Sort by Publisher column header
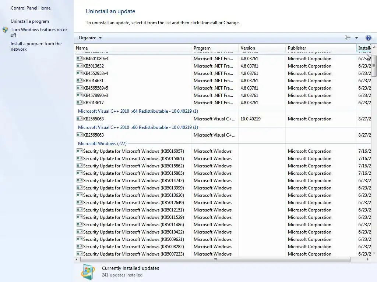Image resolution: width=377 pixels, height=282 pixels. point(321,48)
